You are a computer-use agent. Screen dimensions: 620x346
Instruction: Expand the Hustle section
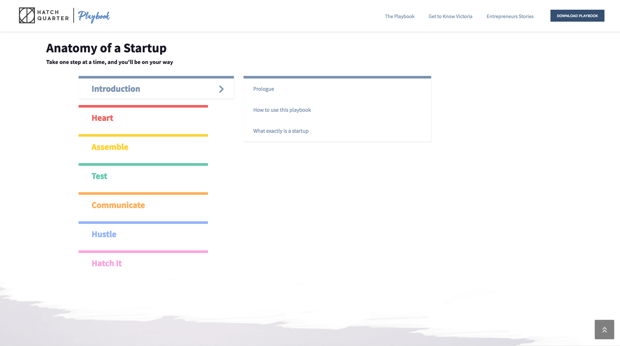pyautogui.click(x=104, y=234)
